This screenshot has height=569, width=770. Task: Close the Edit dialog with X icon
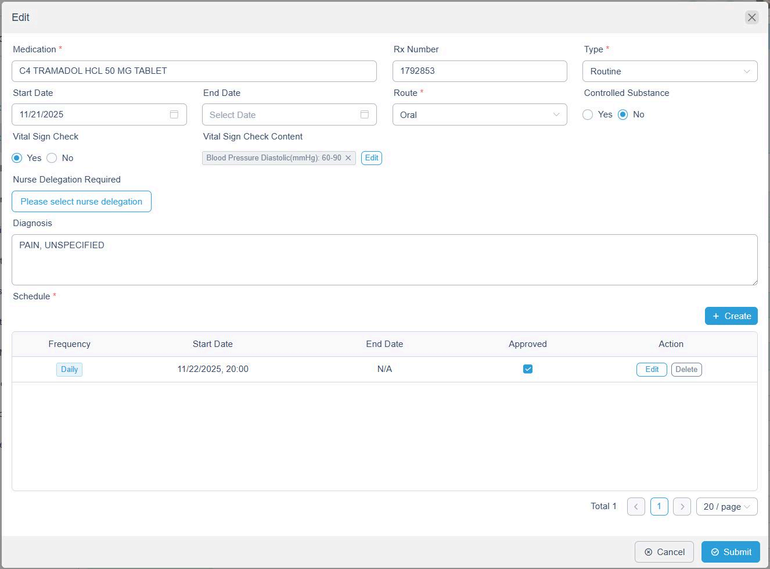pyautogui.click(x=751, y=17)
